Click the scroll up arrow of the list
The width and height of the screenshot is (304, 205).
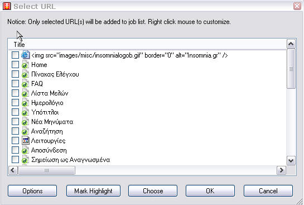[291, 44]
